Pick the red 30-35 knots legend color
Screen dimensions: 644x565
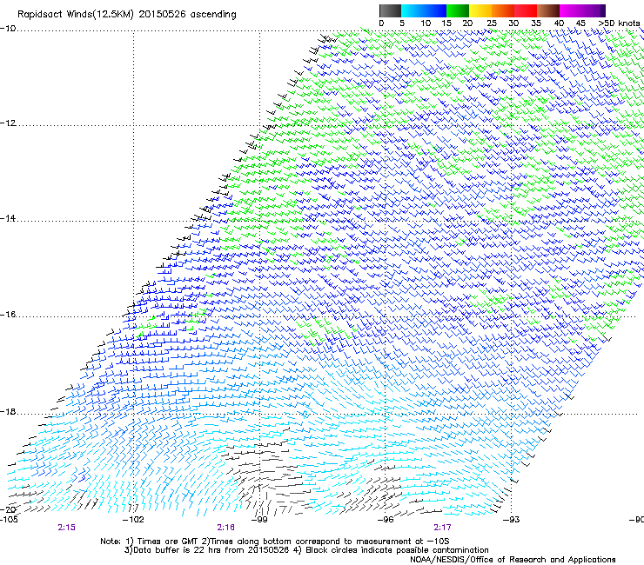coord(526,10)
